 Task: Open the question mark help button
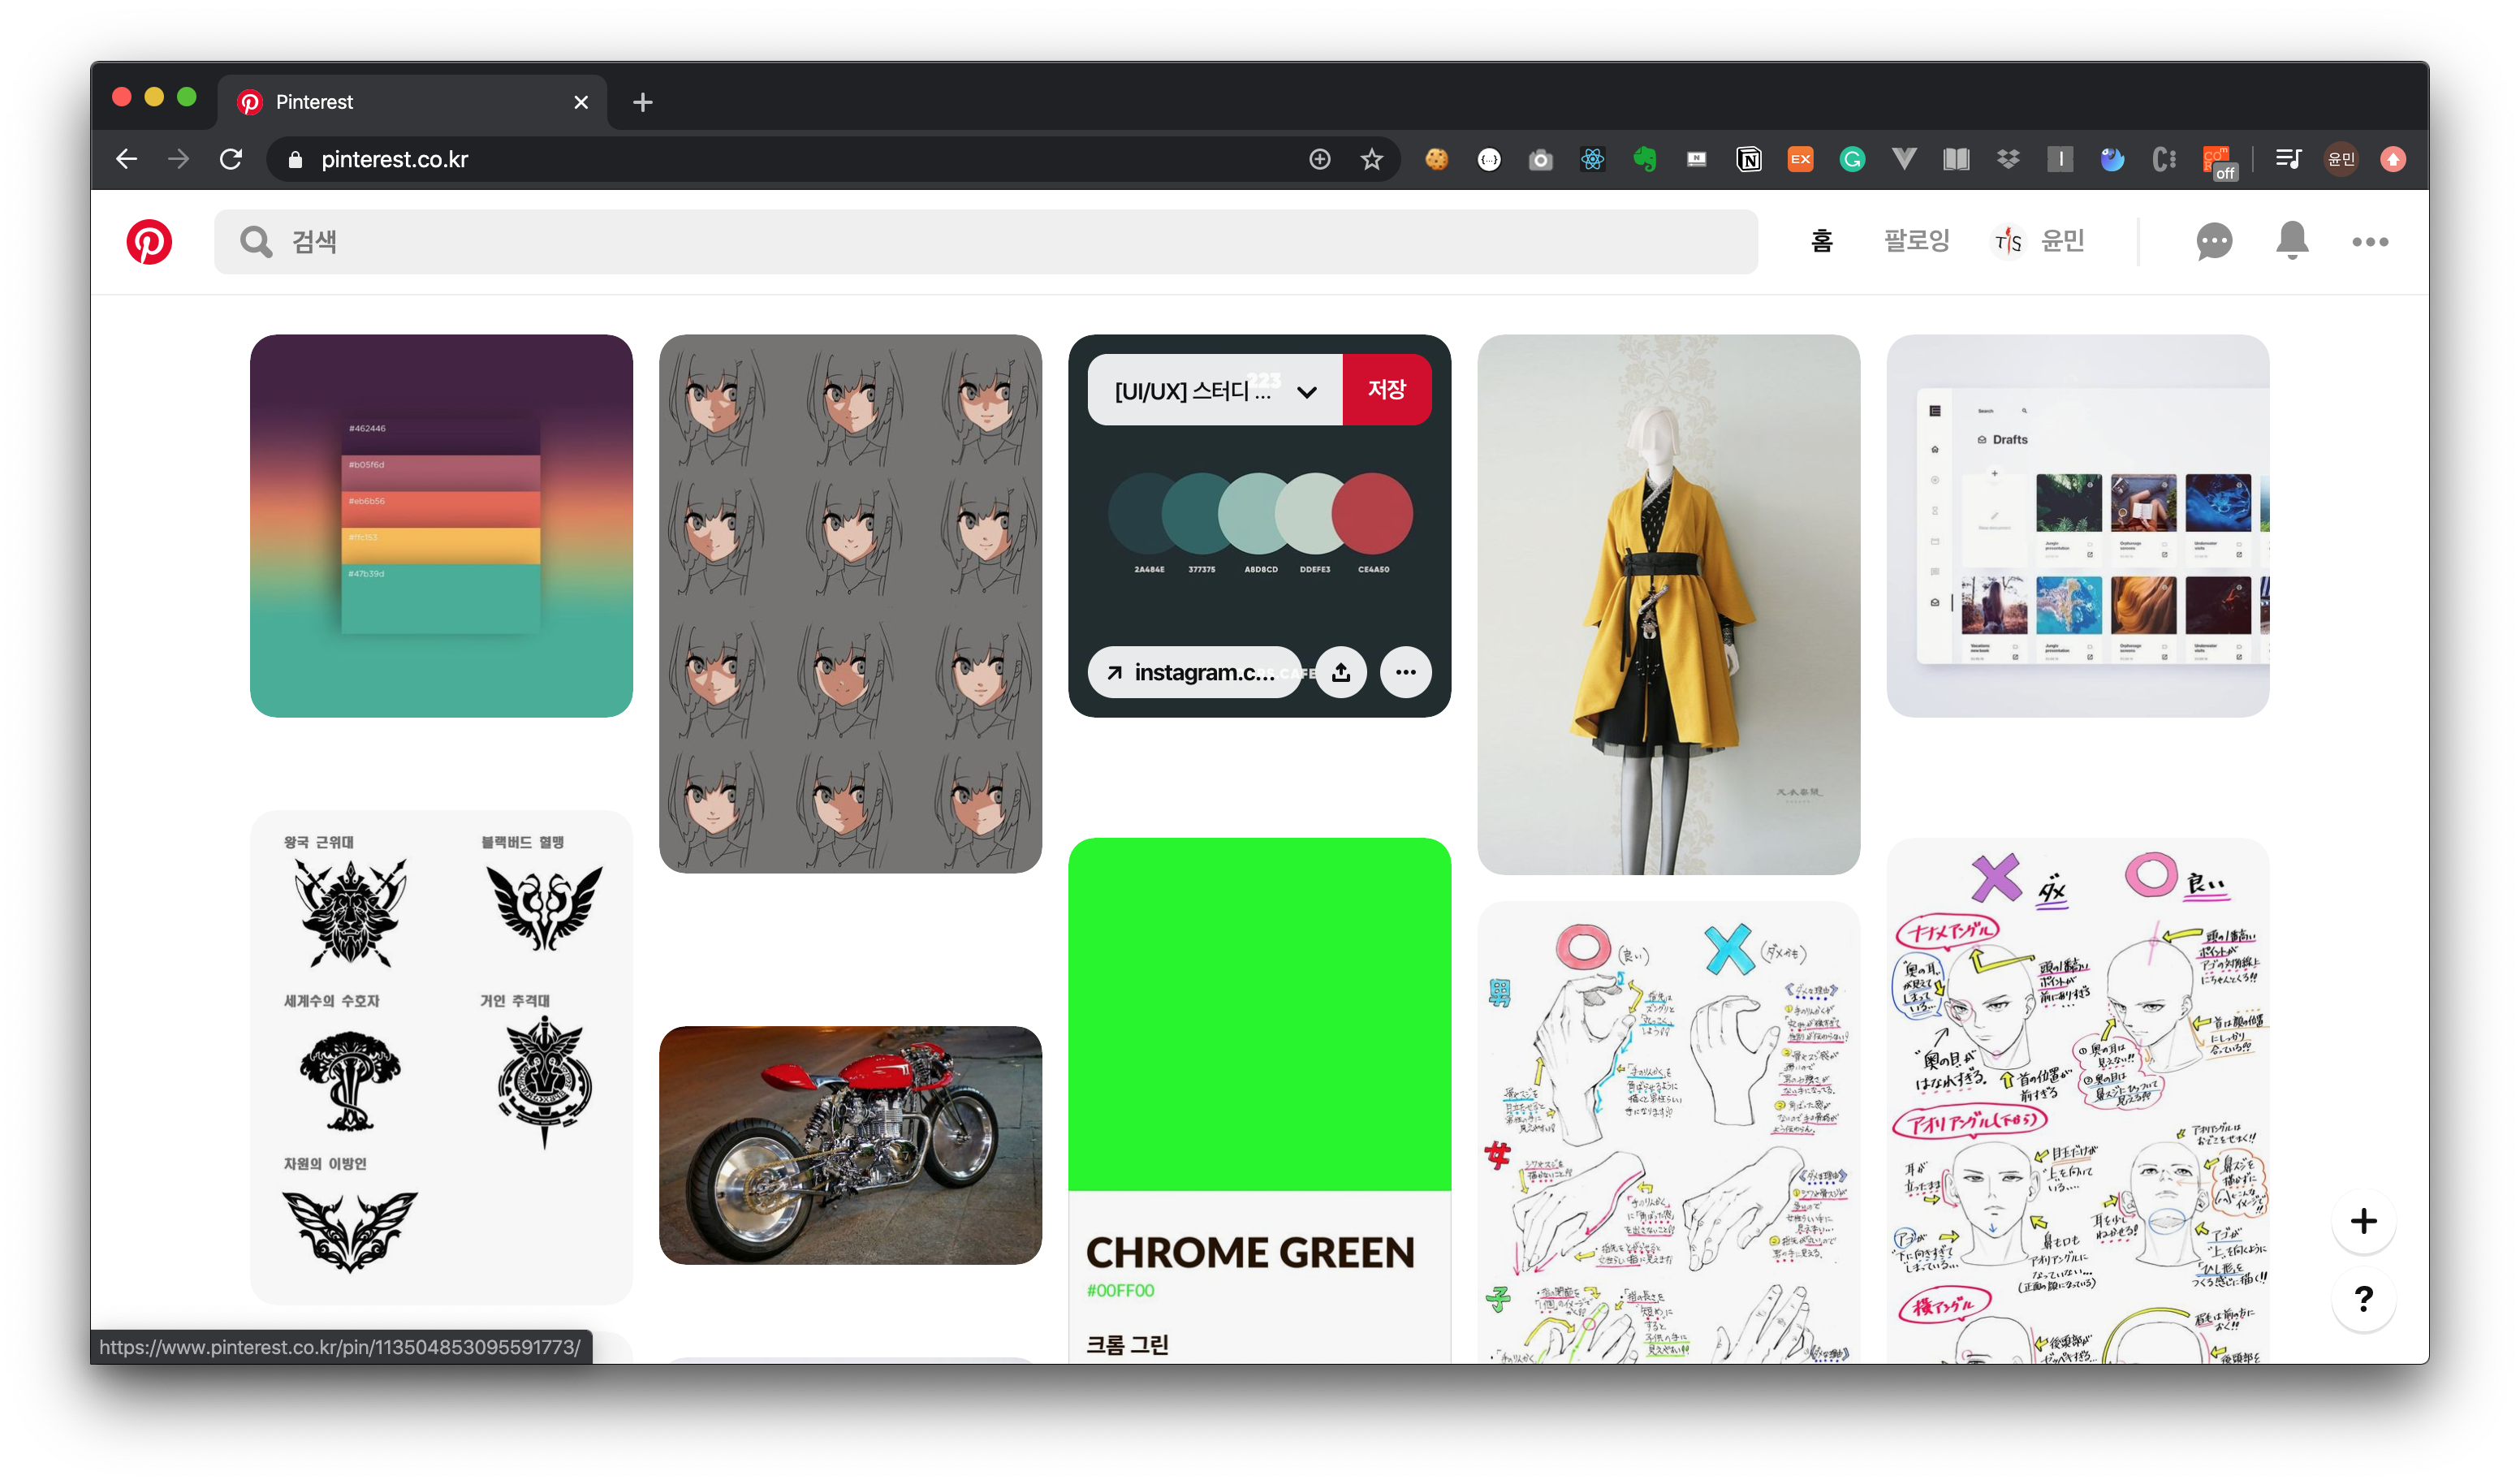click(x=2363, y=1299)
